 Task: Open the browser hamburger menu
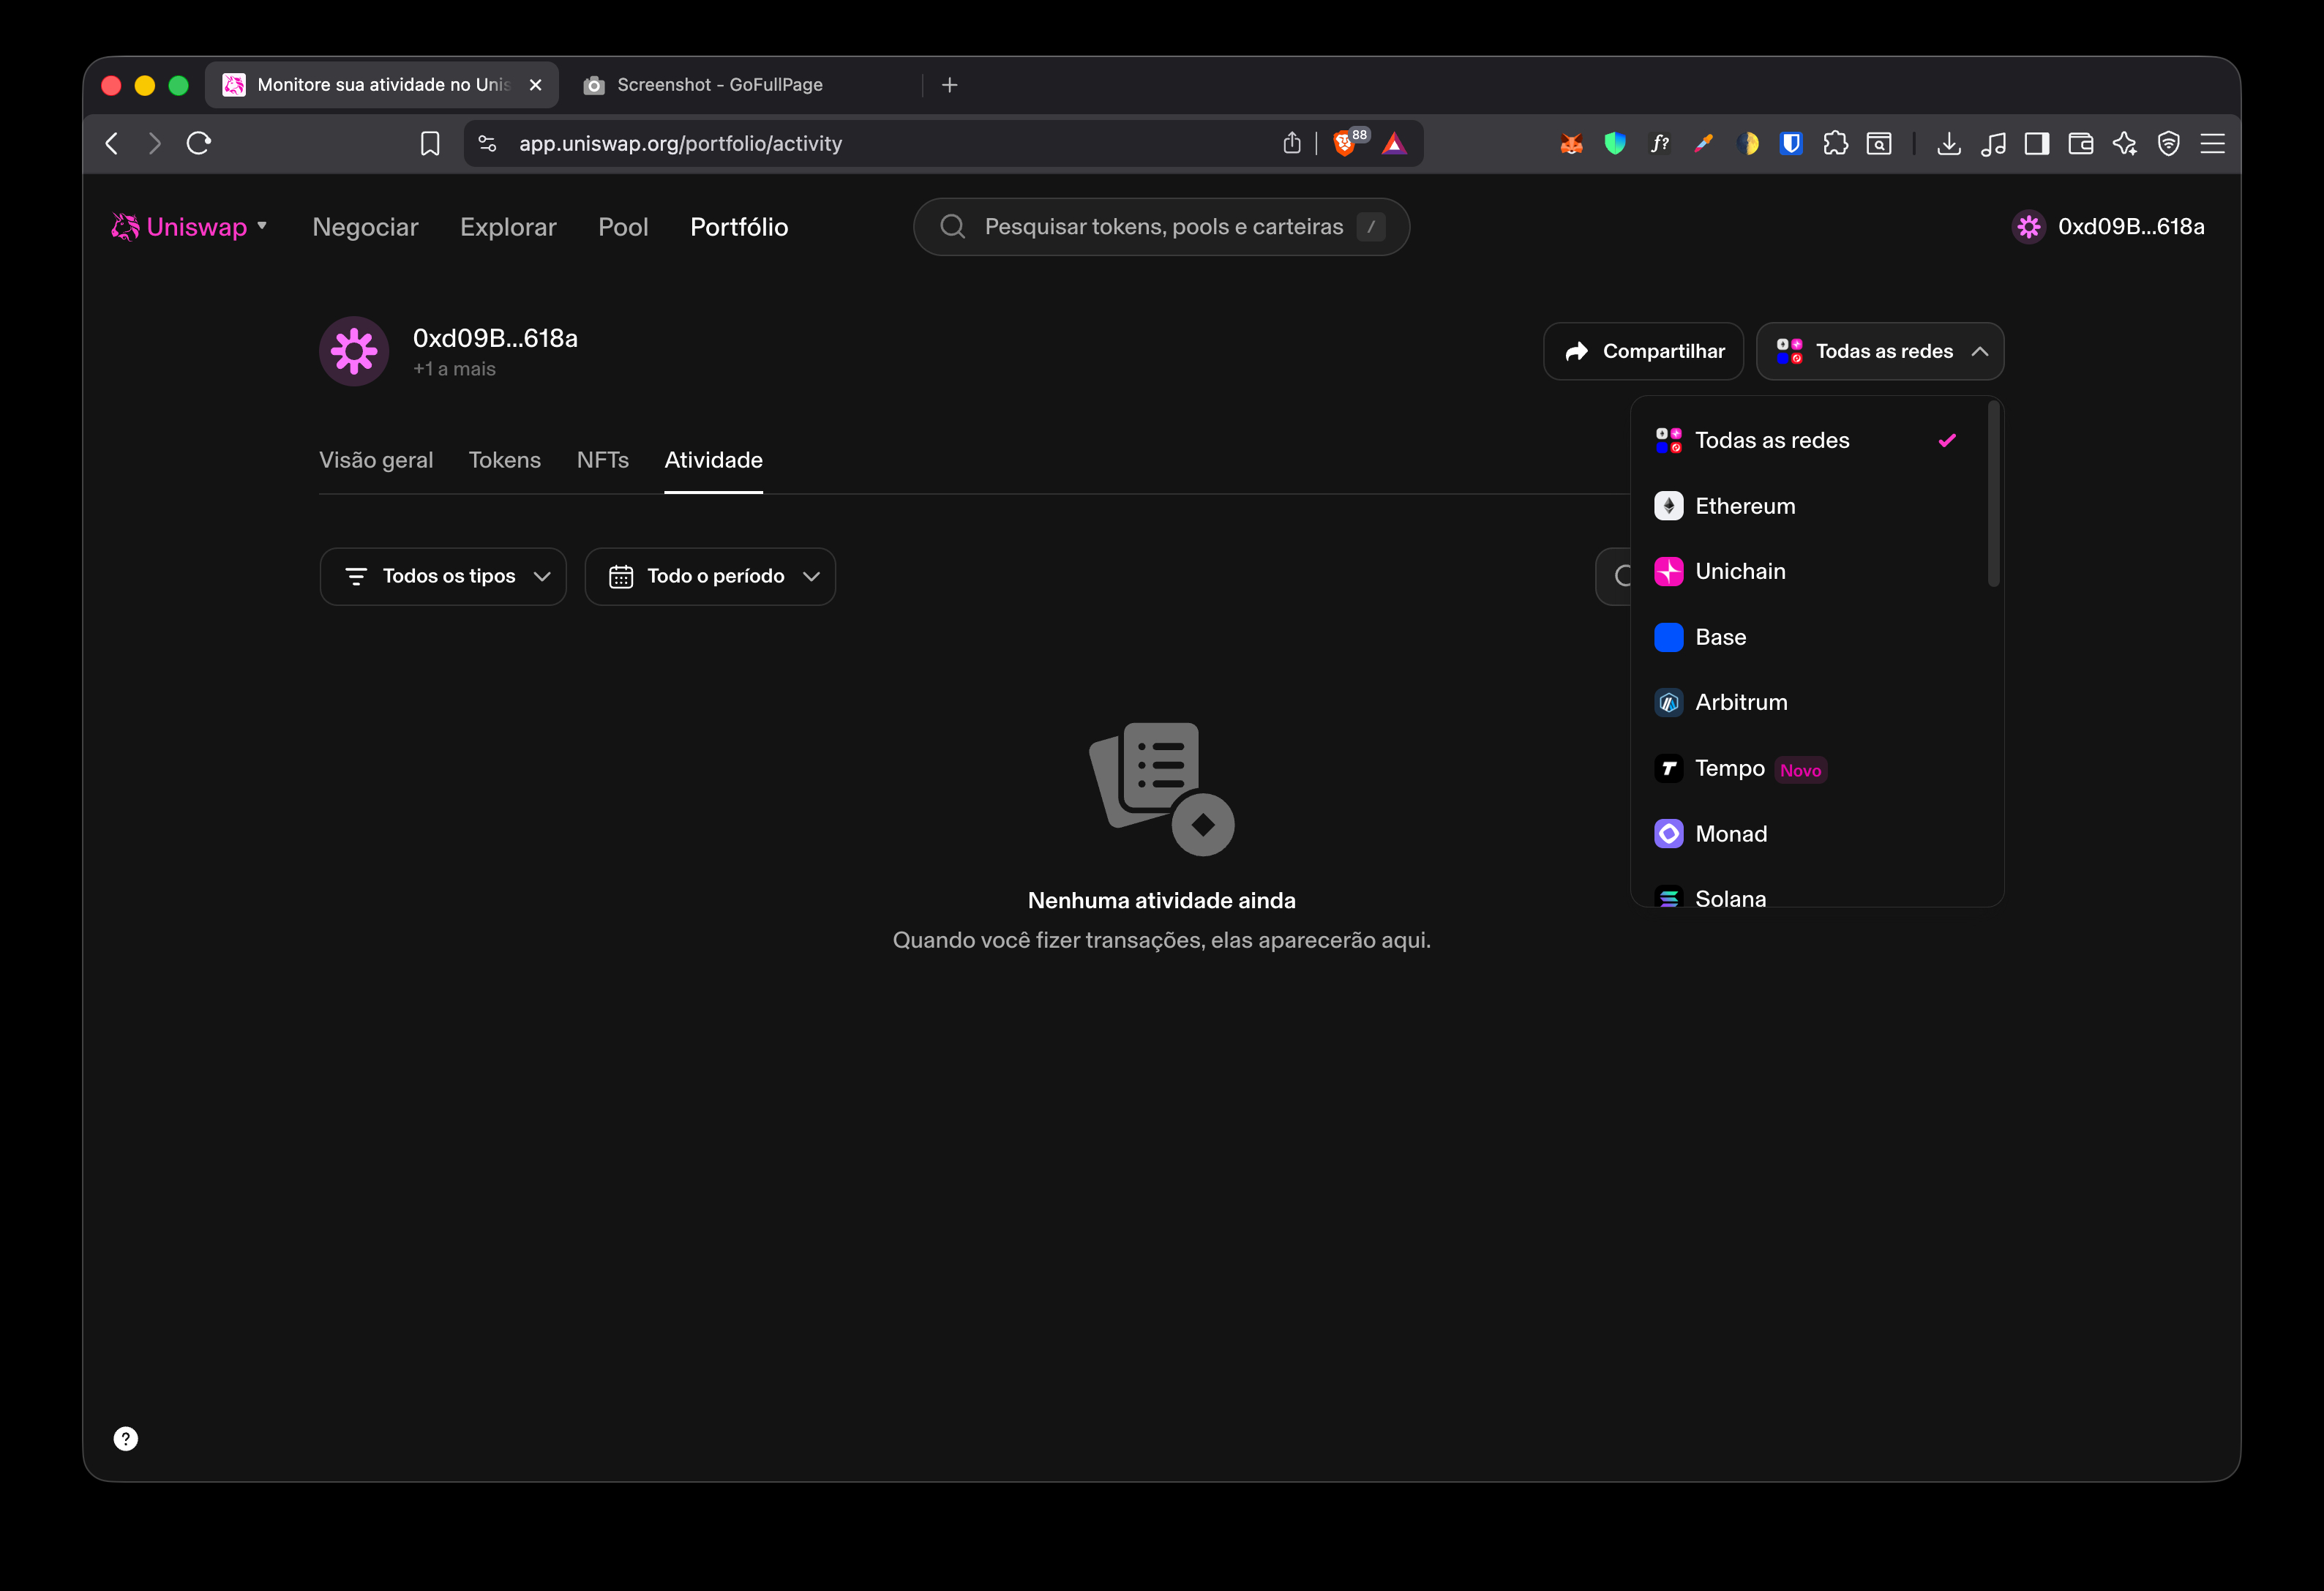(x=2212, y=144)
